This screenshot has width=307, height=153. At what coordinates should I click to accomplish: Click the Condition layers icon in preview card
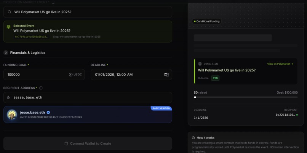200,64
